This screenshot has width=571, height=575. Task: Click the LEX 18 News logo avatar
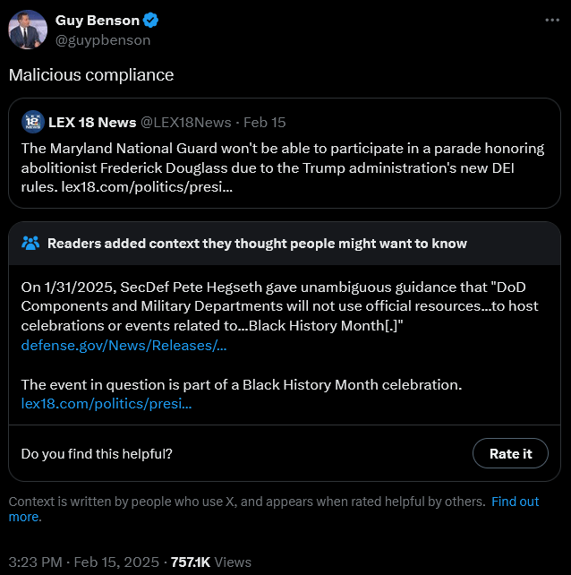click(32, 122)
